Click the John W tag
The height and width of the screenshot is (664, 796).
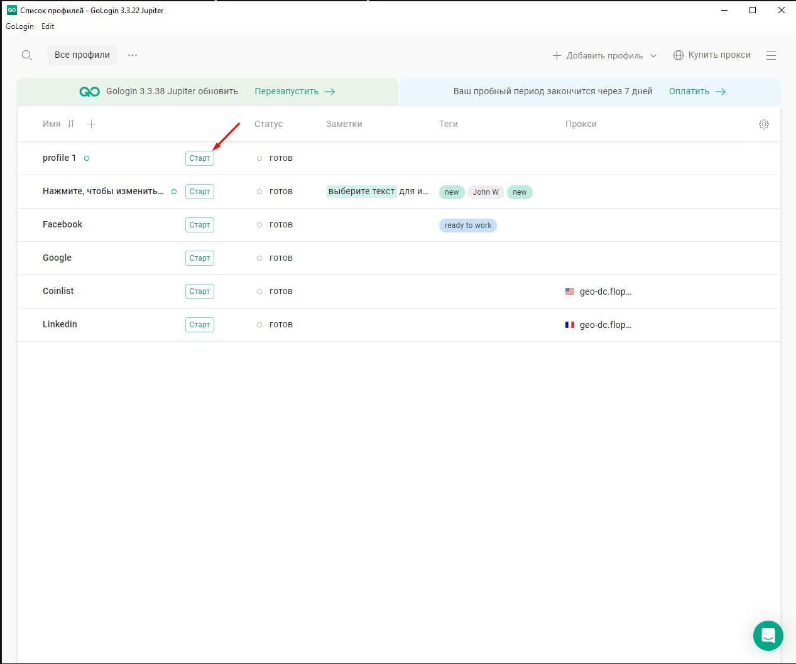pos(486,192)
